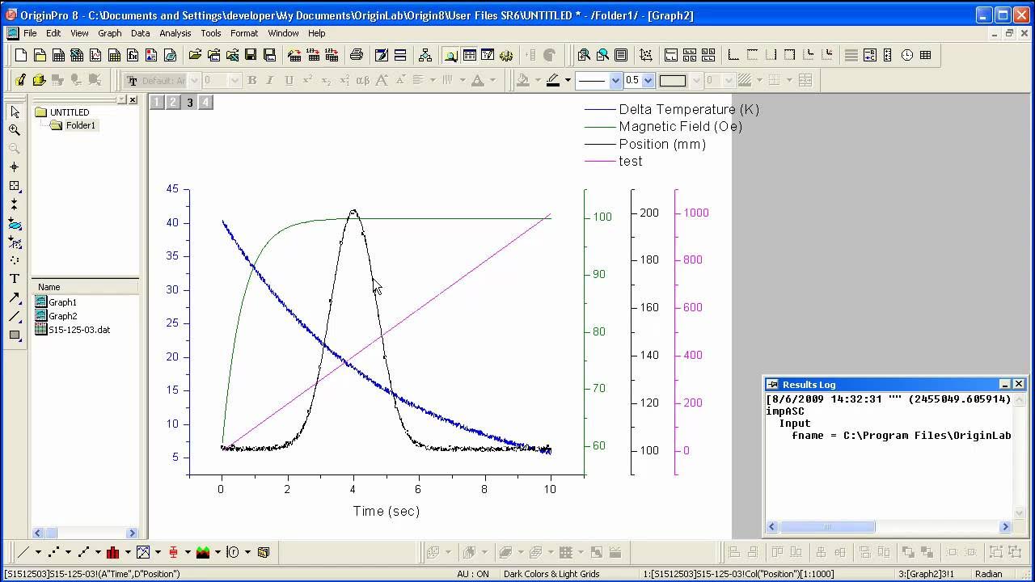
Task: Click the Date & Time clock icon
Action: [x=906, y=55]
